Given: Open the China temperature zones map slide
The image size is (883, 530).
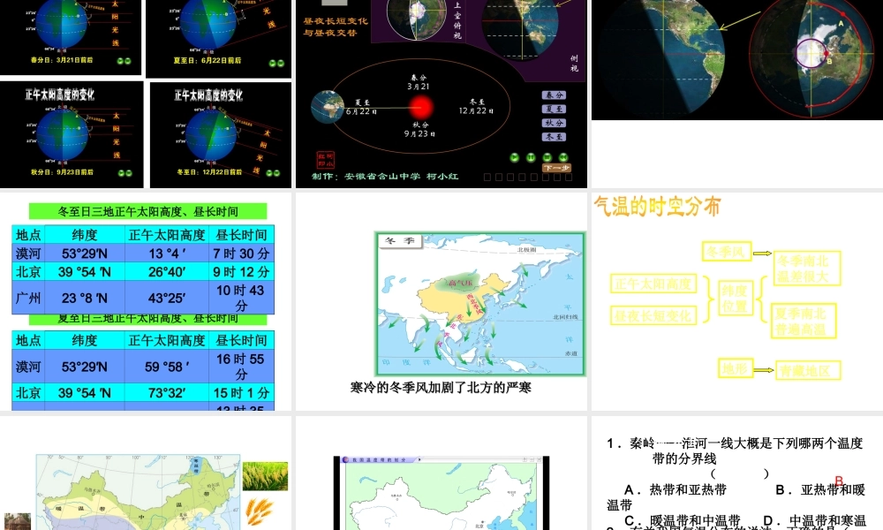Looking at the screenshot, I should coord(139,492).
